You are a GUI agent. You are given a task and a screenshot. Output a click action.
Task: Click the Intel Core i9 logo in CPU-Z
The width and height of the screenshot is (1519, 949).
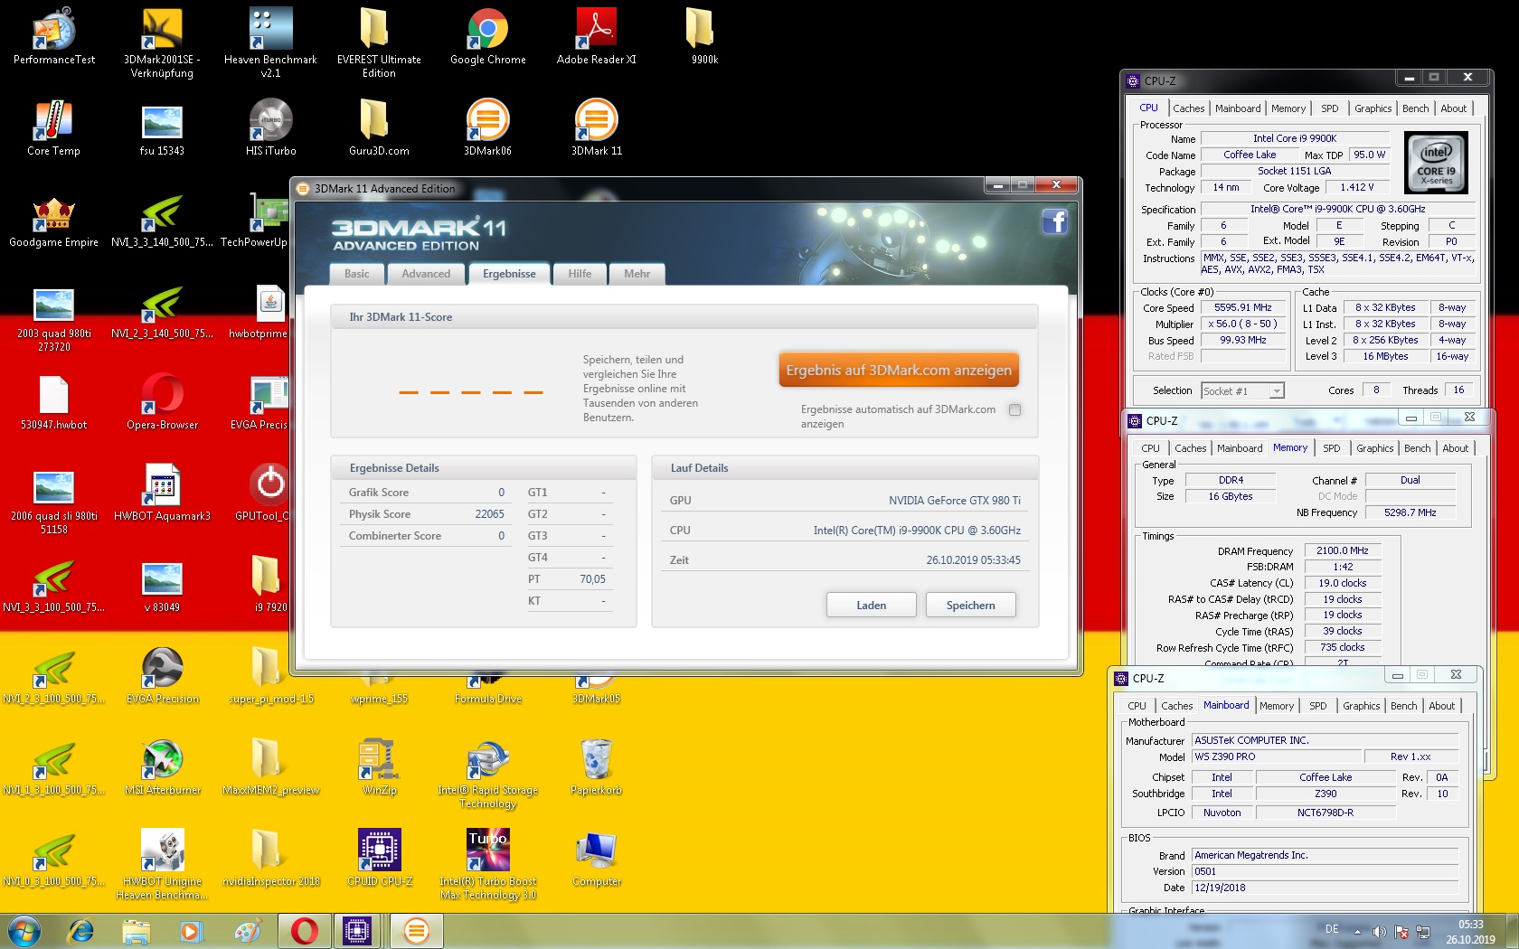coord(1436,163)
